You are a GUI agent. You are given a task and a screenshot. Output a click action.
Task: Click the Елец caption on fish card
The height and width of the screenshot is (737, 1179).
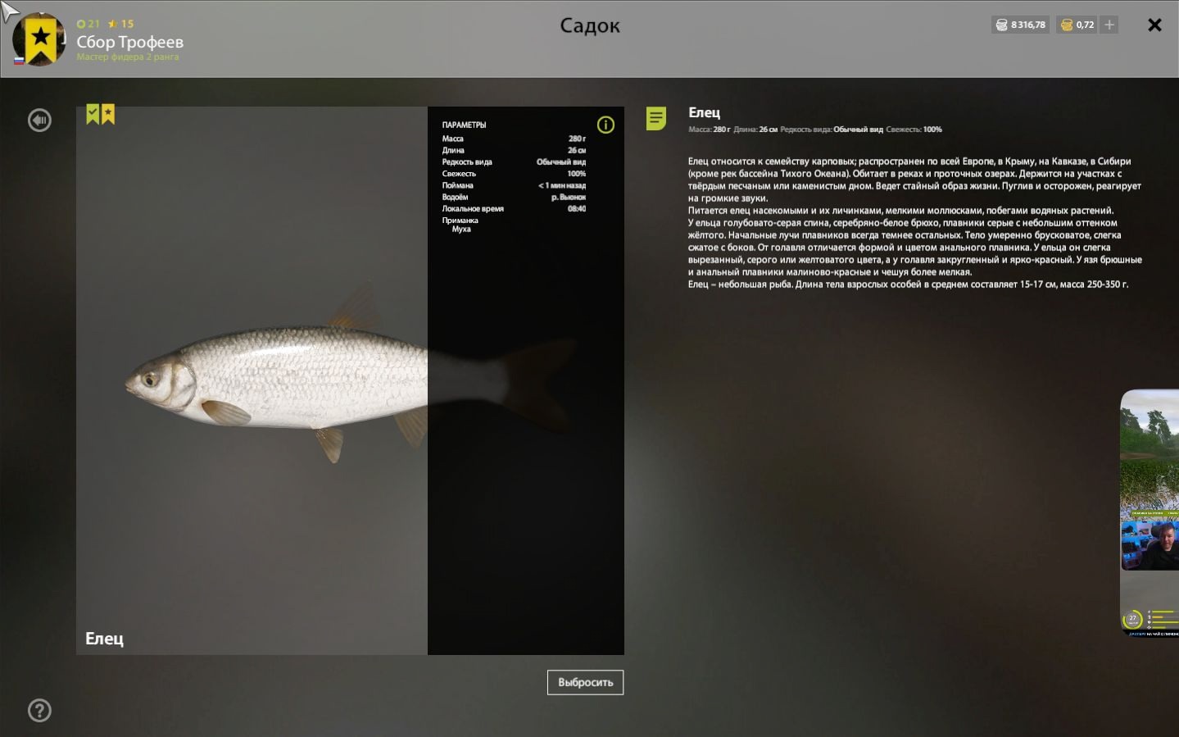click(x=104, y=638)
